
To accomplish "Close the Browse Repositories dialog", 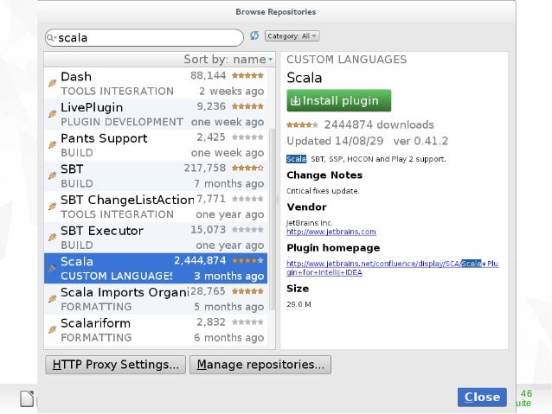I will point(482,397).
